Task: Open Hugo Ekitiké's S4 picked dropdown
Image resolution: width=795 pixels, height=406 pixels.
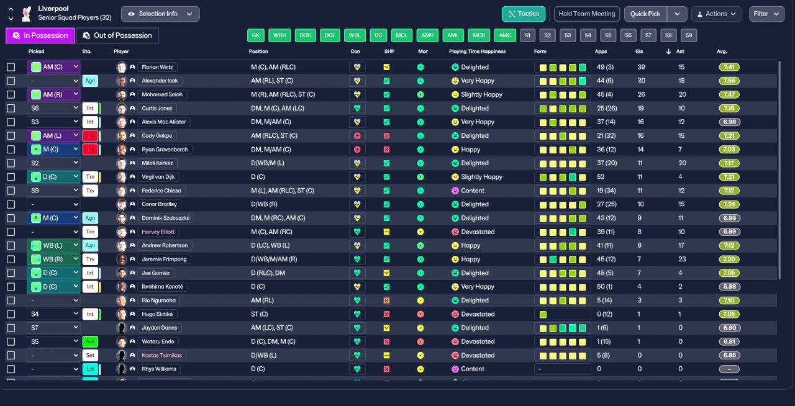Action: point(53,314)
